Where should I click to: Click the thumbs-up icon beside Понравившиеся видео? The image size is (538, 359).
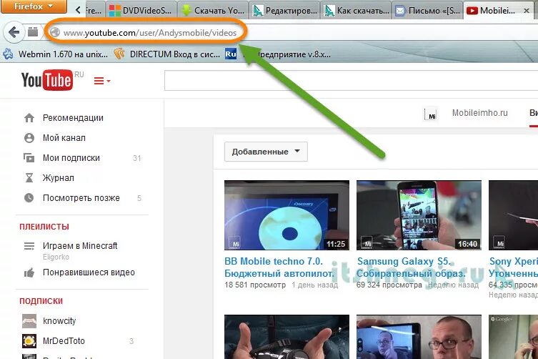(29, 272)
